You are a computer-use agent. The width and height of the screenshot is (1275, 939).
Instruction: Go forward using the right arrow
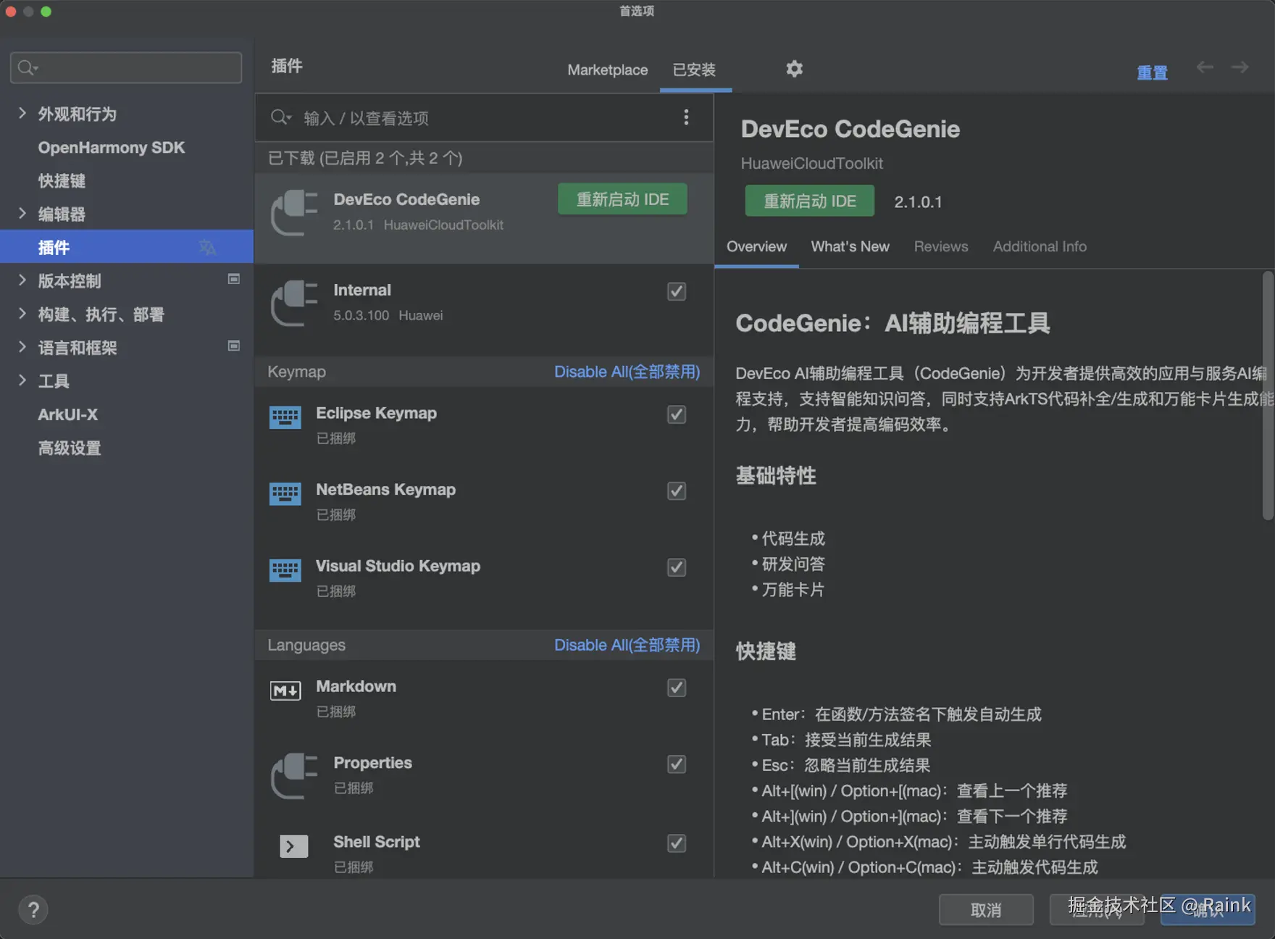(x=1240, y=67)
